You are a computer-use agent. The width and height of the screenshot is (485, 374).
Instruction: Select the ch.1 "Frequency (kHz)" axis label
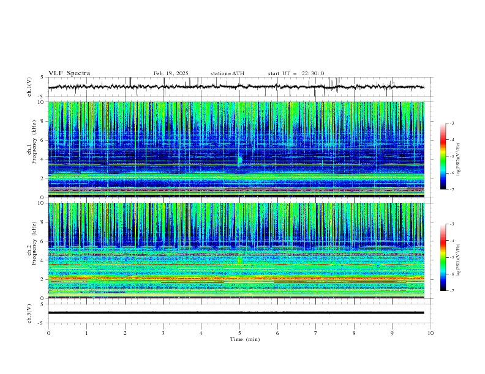34,142
